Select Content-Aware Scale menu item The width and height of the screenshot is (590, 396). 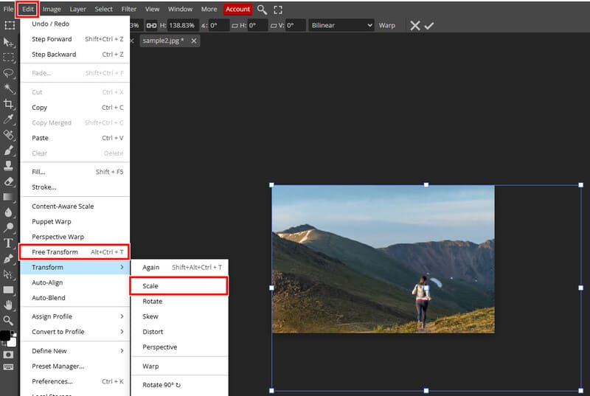coord(75,206)
